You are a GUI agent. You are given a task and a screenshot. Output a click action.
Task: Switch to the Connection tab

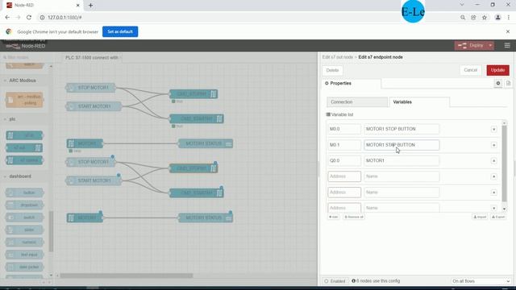tap(357, 102)
